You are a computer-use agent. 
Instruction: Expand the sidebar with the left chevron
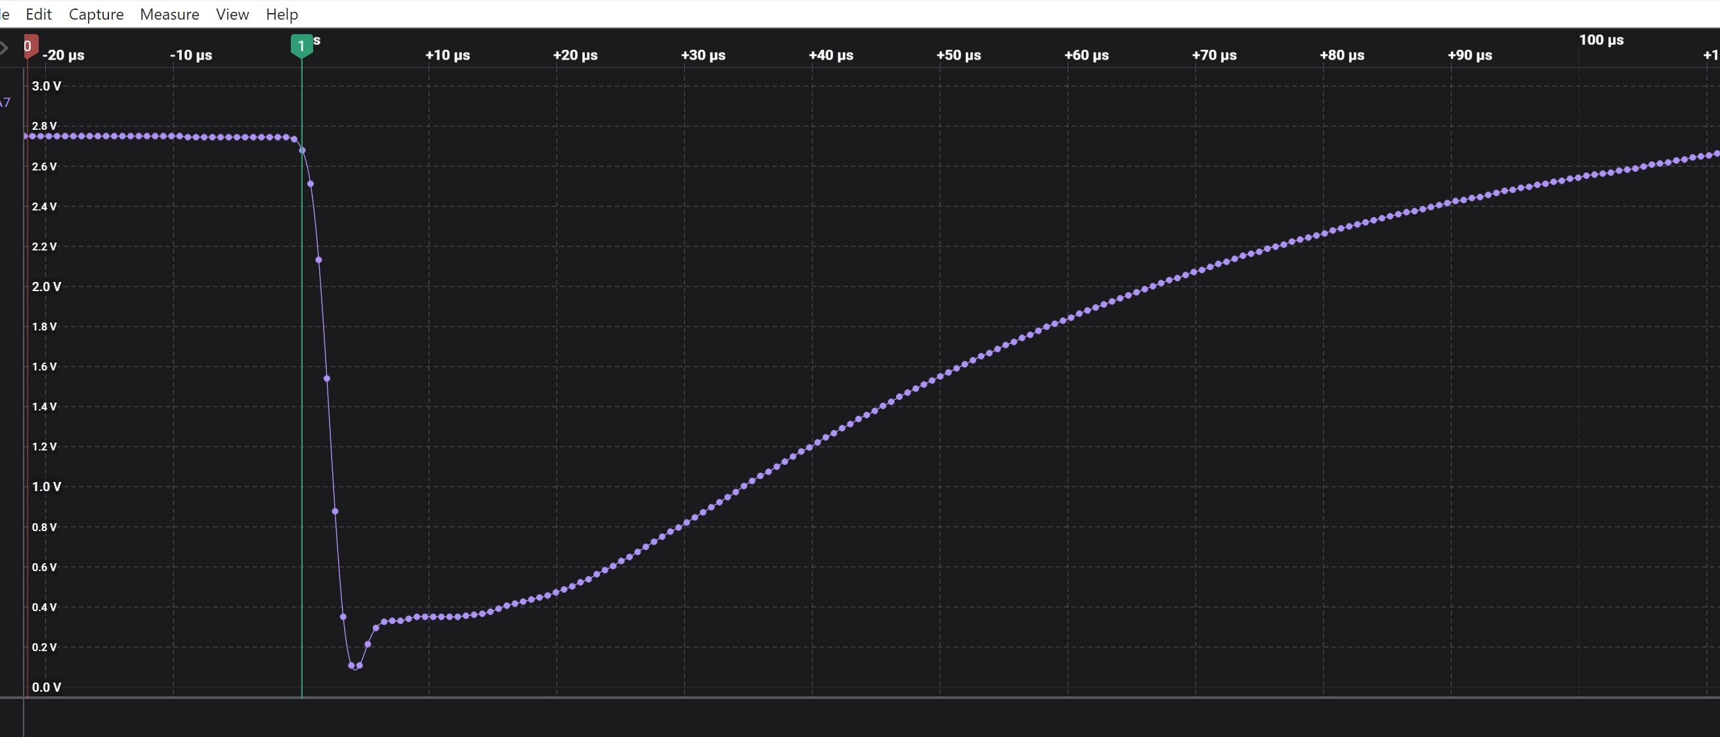(4, 47)
